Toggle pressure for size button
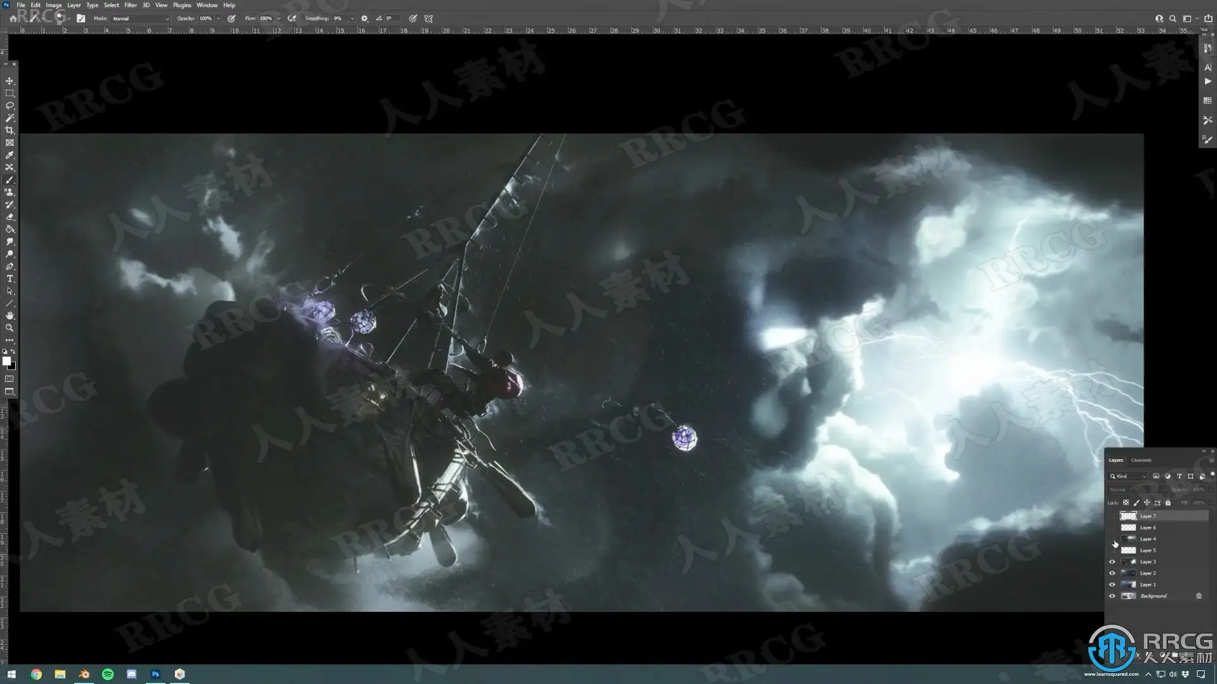Screen dimensions: 1217x684 pyautogui.click(x=413, y=18)
